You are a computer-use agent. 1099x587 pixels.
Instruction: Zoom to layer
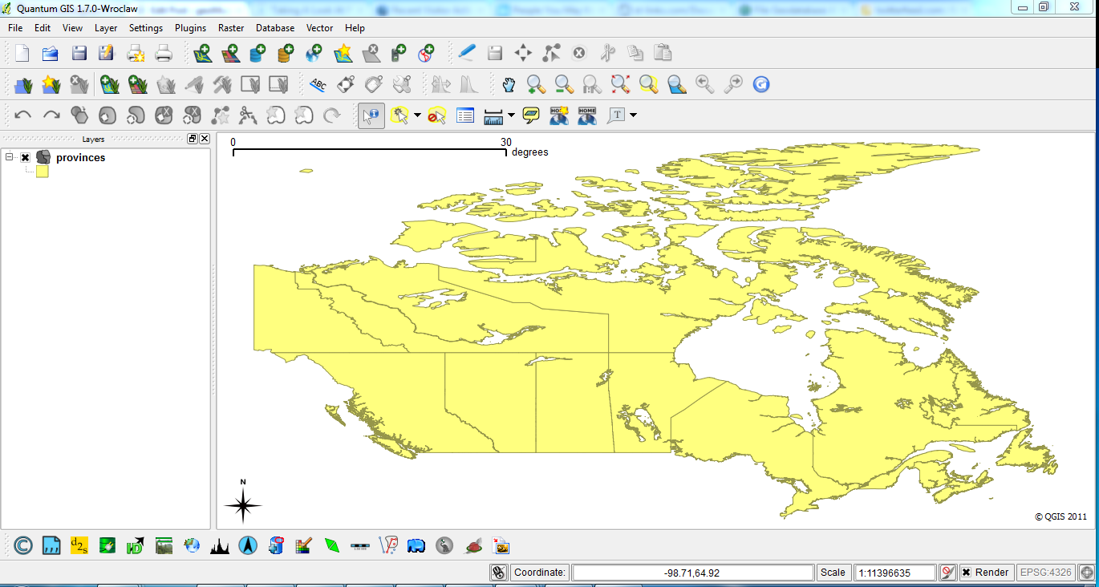(676, 84)
